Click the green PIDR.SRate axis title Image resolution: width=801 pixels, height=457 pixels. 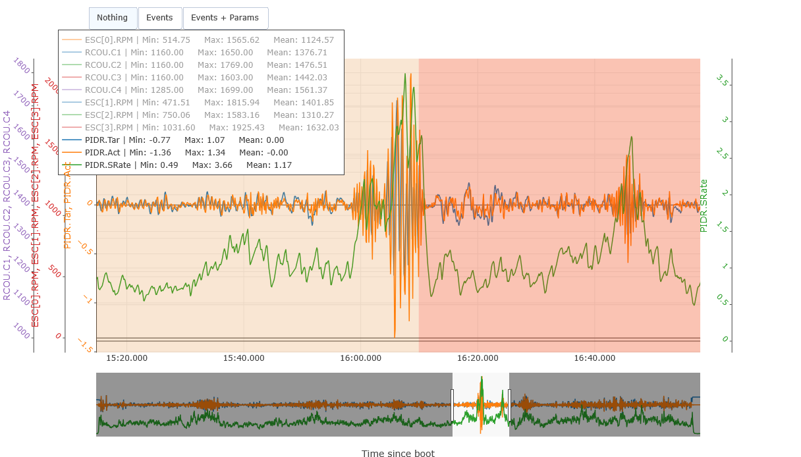[704, 205]
